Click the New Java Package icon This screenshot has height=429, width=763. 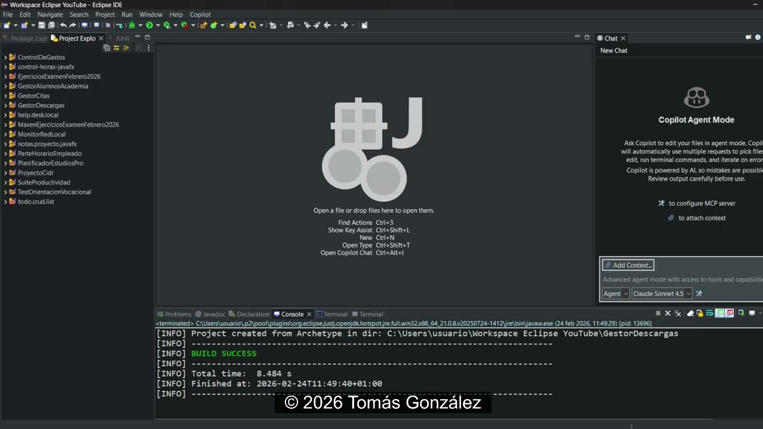[203, 25]
